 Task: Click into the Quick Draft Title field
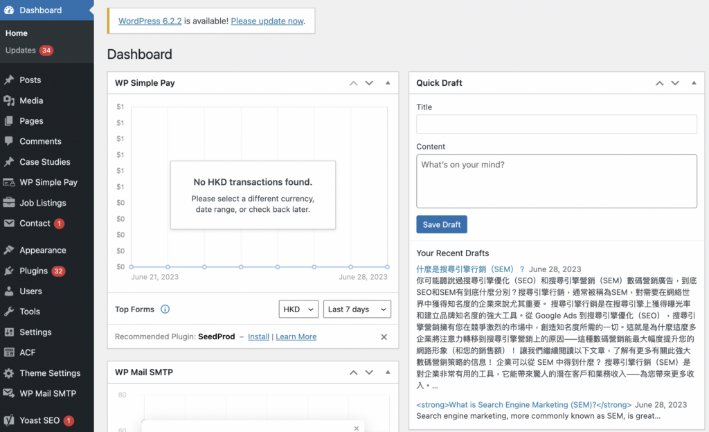coord(556,124)
